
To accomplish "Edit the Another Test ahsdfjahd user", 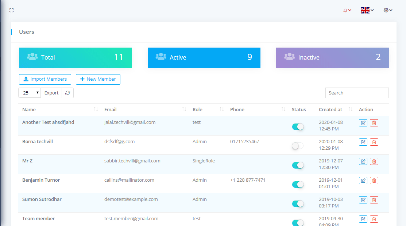I will [363, 123].
